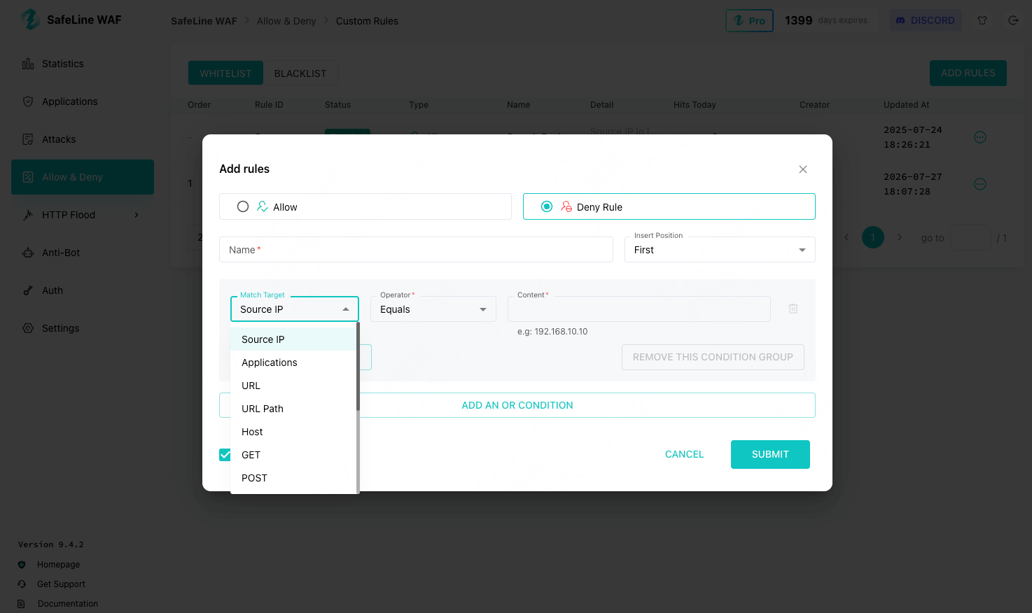
Task: Open the Operator Equals dropdown
Action: (433, 309)
